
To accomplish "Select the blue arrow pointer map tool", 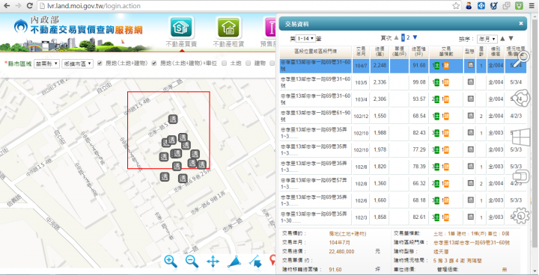I will click(x=255, y=262).
